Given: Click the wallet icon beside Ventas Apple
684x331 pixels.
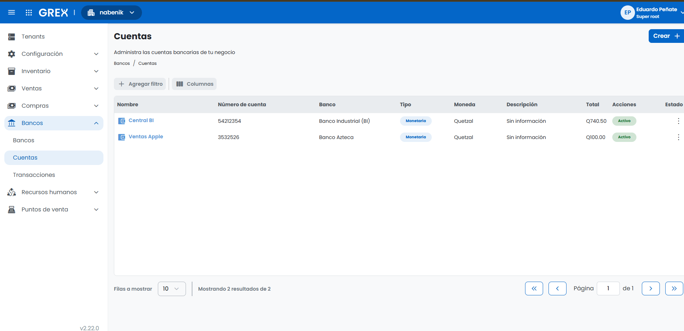Looking at the screenshot, I should 122,137.
